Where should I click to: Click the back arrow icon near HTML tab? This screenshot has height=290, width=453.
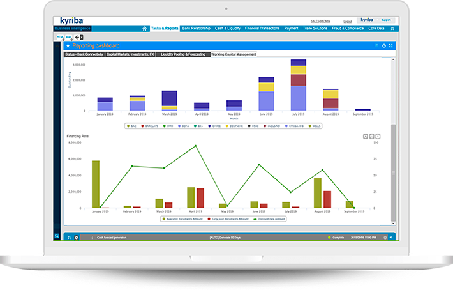pyautogui.click(x=78, y=38)
